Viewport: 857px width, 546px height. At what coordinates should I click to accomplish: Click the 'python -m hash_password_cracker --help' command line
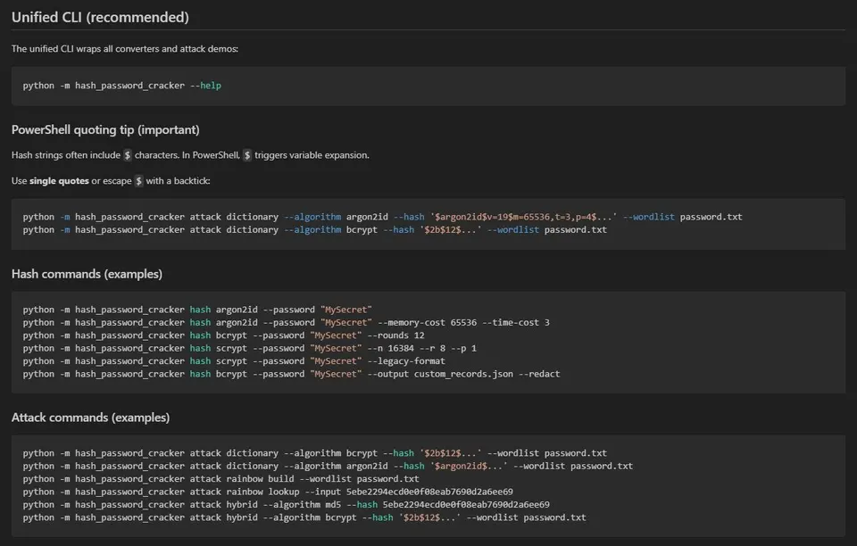coord(122,86)
